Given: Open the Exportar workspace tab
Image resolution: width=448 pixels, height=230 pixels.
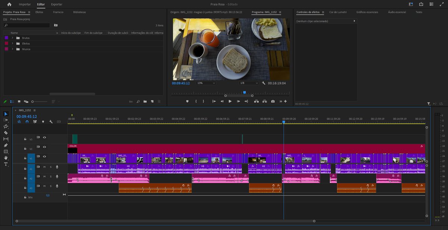Looking at the screenshot, I should coord(57,4).
